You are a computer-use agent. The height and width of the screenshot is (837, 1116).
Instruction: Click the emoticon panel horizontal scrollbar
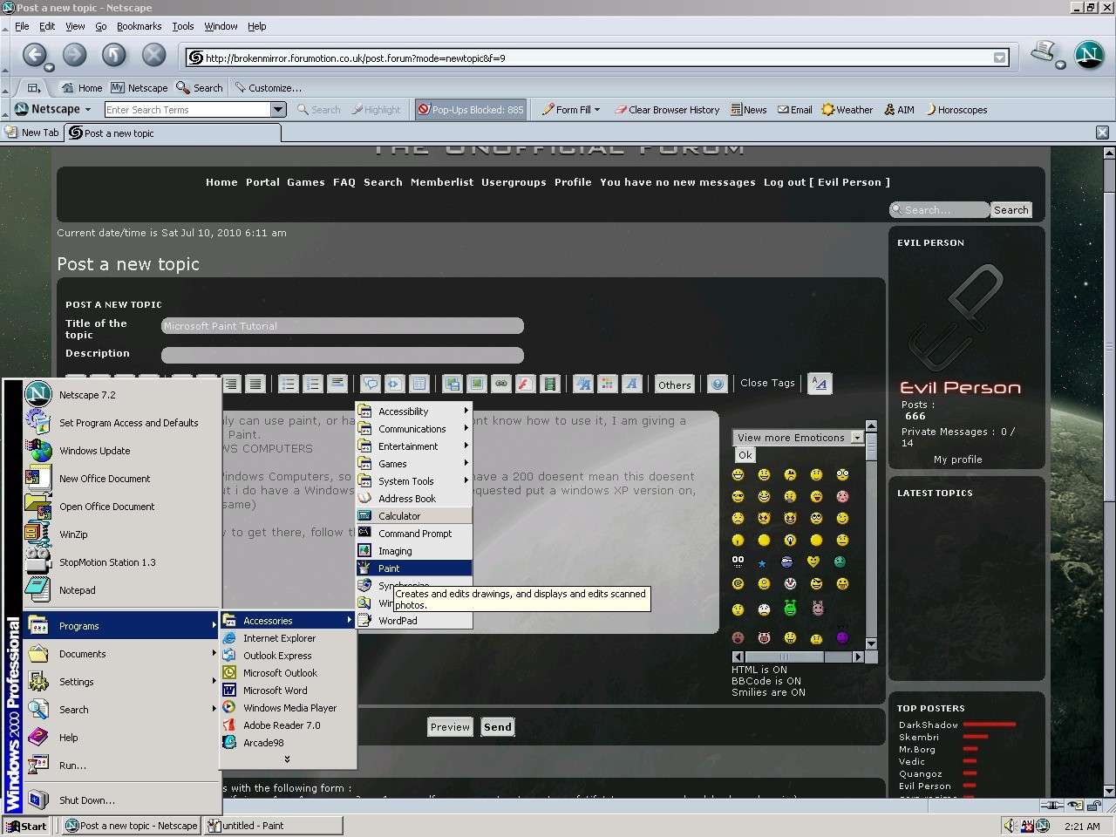798,657
